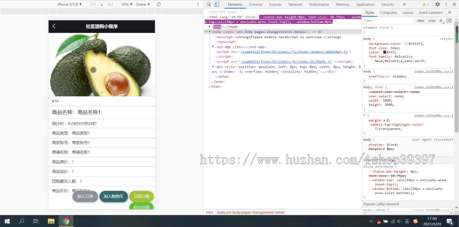Show more Styles pane tabs chevron
459x227 pixels.
(x=449, y=13)
